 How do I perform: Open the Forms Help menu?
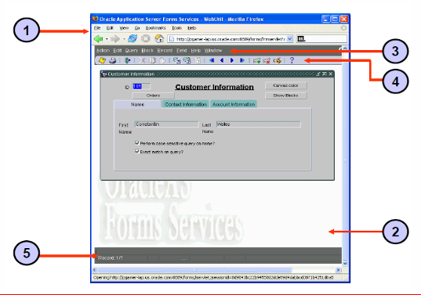click(x=196, y=50)
